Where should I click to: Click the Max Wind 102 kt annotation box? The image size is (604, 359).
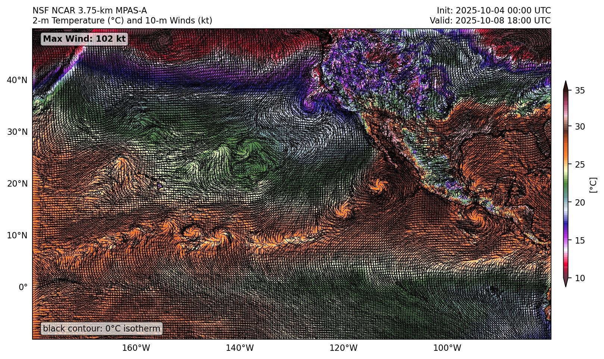[x=84, y=39]
